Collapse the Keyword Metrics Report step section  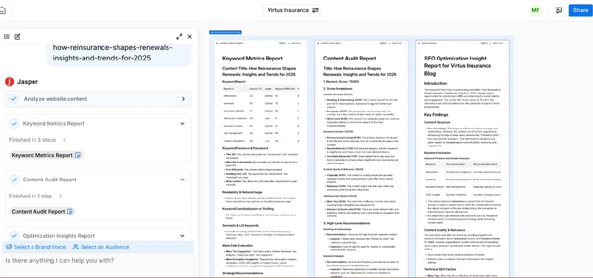(x=183, y=124)
